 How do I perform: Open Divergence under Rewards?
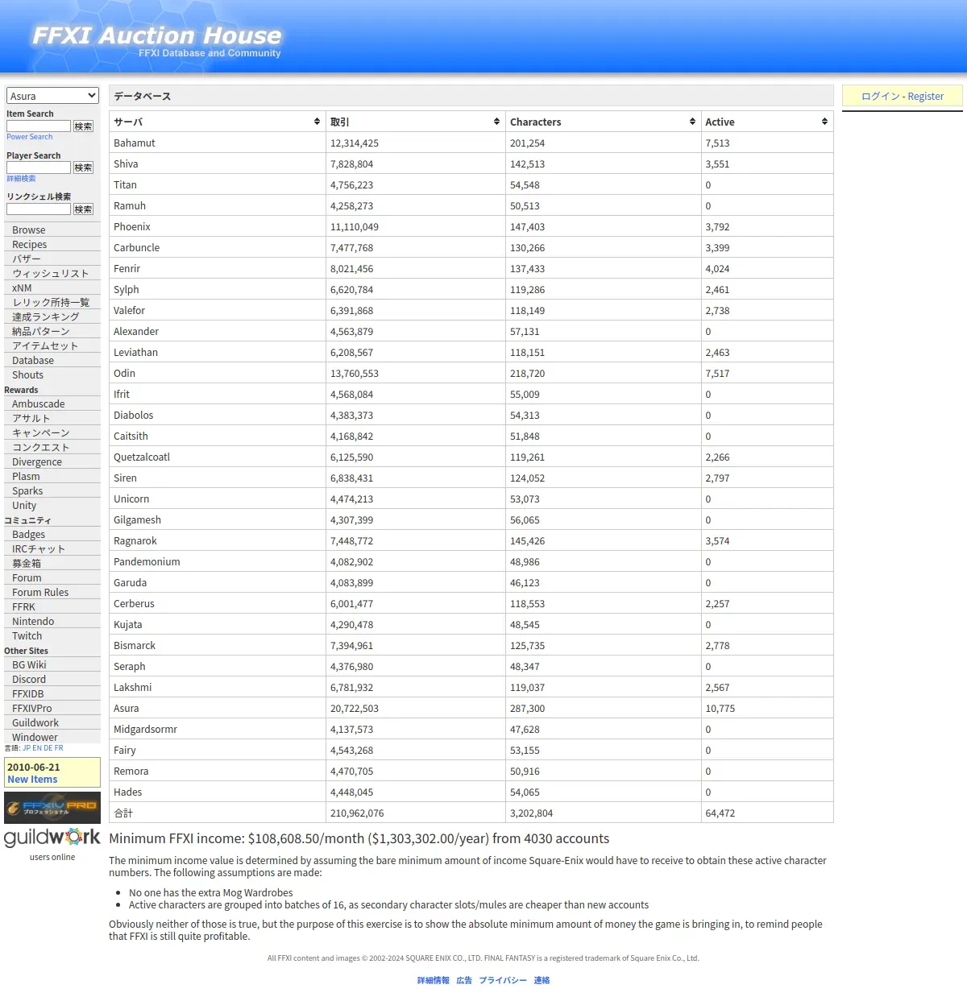click(x=52, y=461)
